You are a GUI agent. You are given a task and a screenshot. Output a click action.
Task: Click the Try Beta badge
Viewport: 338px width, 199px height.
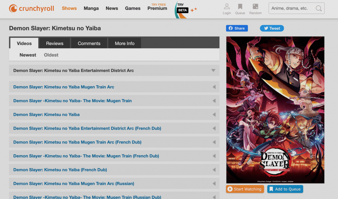tap(183, 10)
